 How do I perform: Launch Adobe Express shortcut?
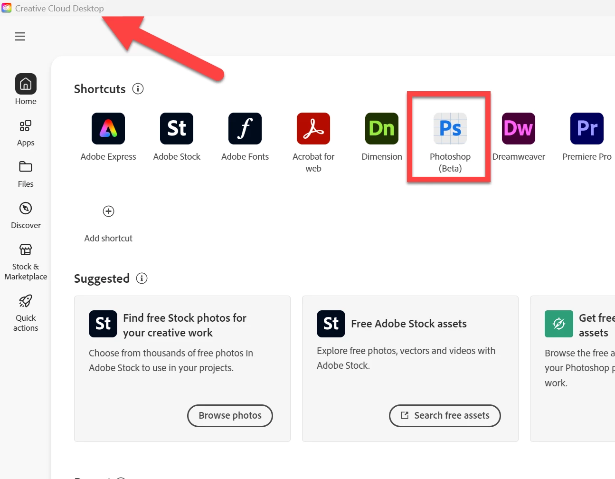click(x=108, y=137)
